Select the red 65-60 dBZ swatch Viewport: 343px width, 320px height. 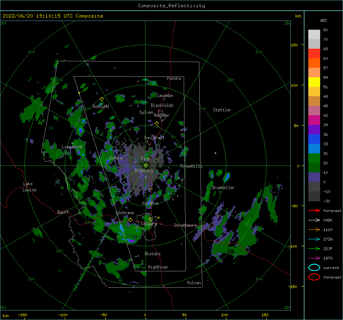314,53
